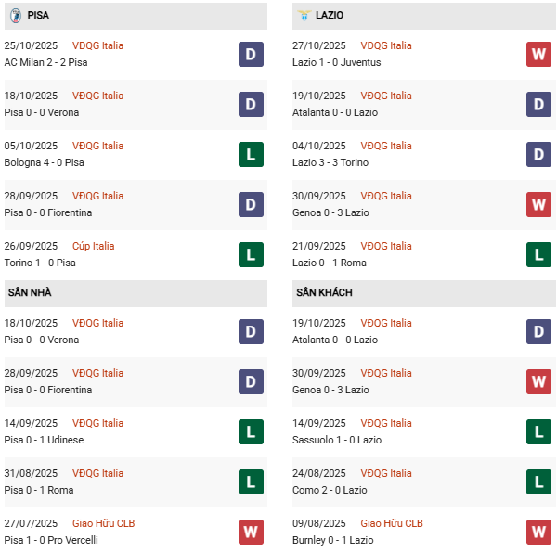Click the L badge for Bologna 4 - 0 Pisa
The width and height of the screenshot is (557, 552).
[251, 155]
